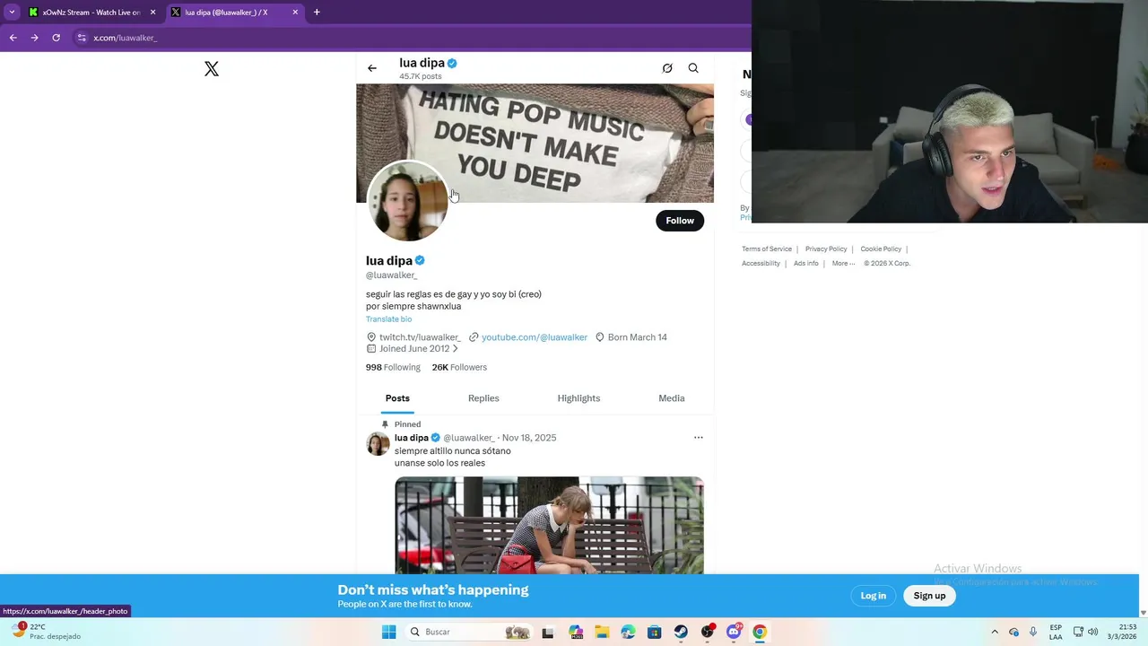1148x646 pixels.
Task: Open Windows Start menu
Action: tap(388, 632)
